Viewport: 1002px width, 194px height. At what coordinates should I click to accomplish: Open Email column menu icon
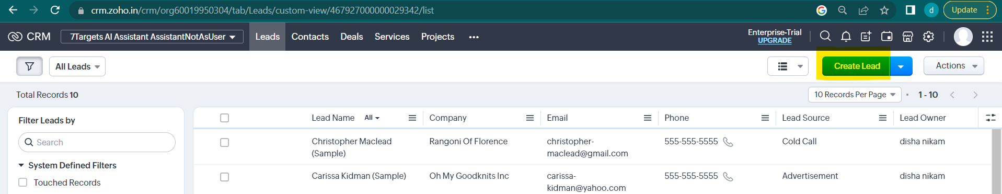(648, 118)
